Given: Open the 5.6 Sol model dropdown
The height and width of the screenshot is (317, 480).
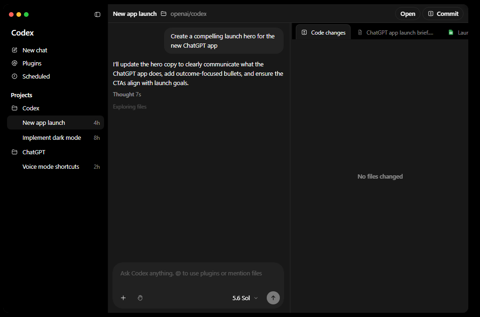Looking at the screenshot, I should [245, 298].
